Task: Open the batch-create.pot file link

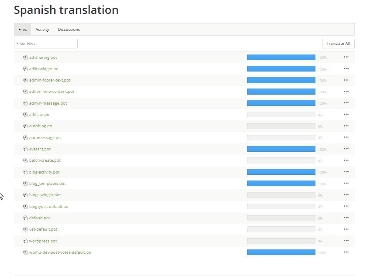Action: pos(45,160)
